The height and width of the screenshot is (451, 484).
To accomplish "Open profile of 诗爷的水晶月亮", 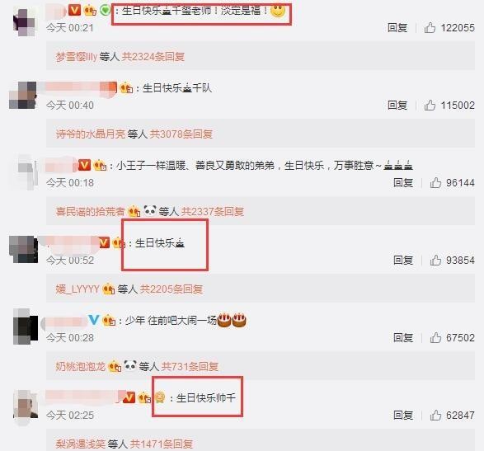I will [91, 134].
